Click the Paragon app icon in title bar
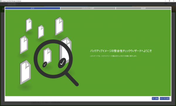The image size is (176, 106). [x=1, y=1]
